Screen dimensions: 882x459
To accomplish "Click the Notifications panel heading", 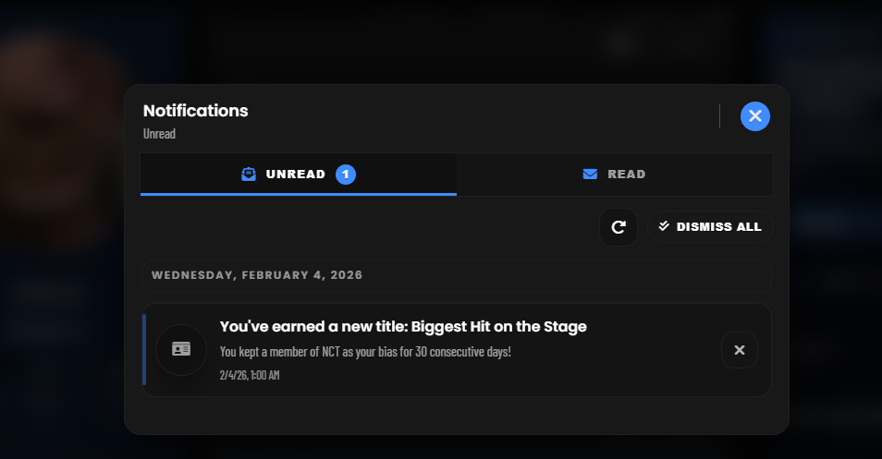I will coord(196,111).
